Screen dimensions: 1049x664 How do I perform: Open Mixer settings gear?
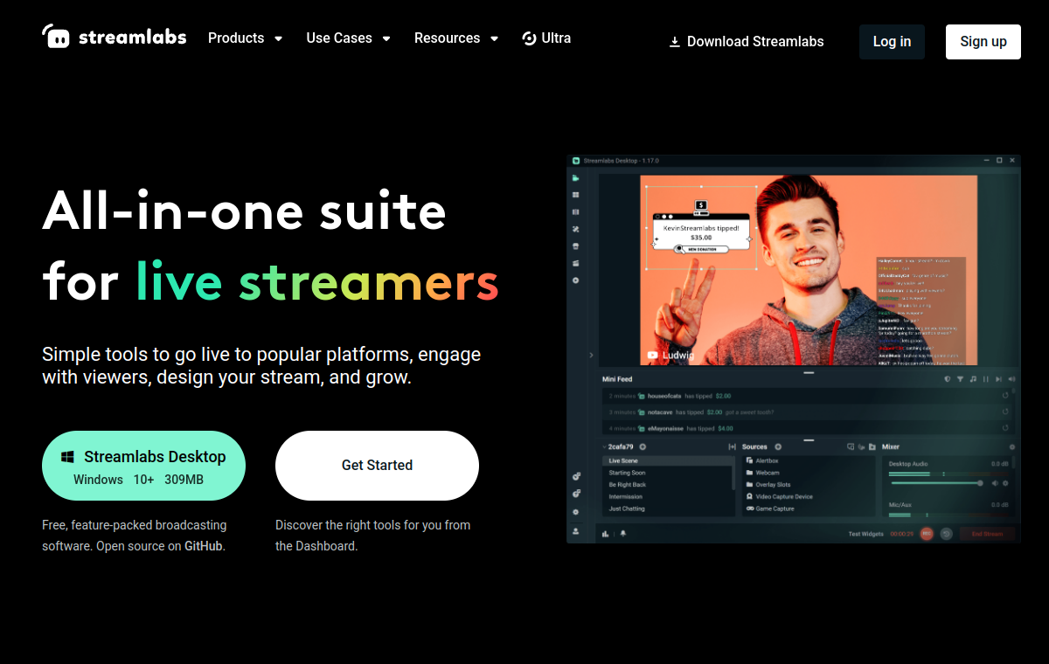(1012, 447)
